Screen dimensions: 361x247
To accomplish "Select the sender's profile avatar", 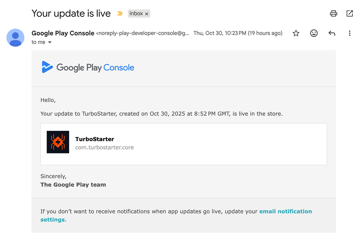I will click(x=15, y=38).
